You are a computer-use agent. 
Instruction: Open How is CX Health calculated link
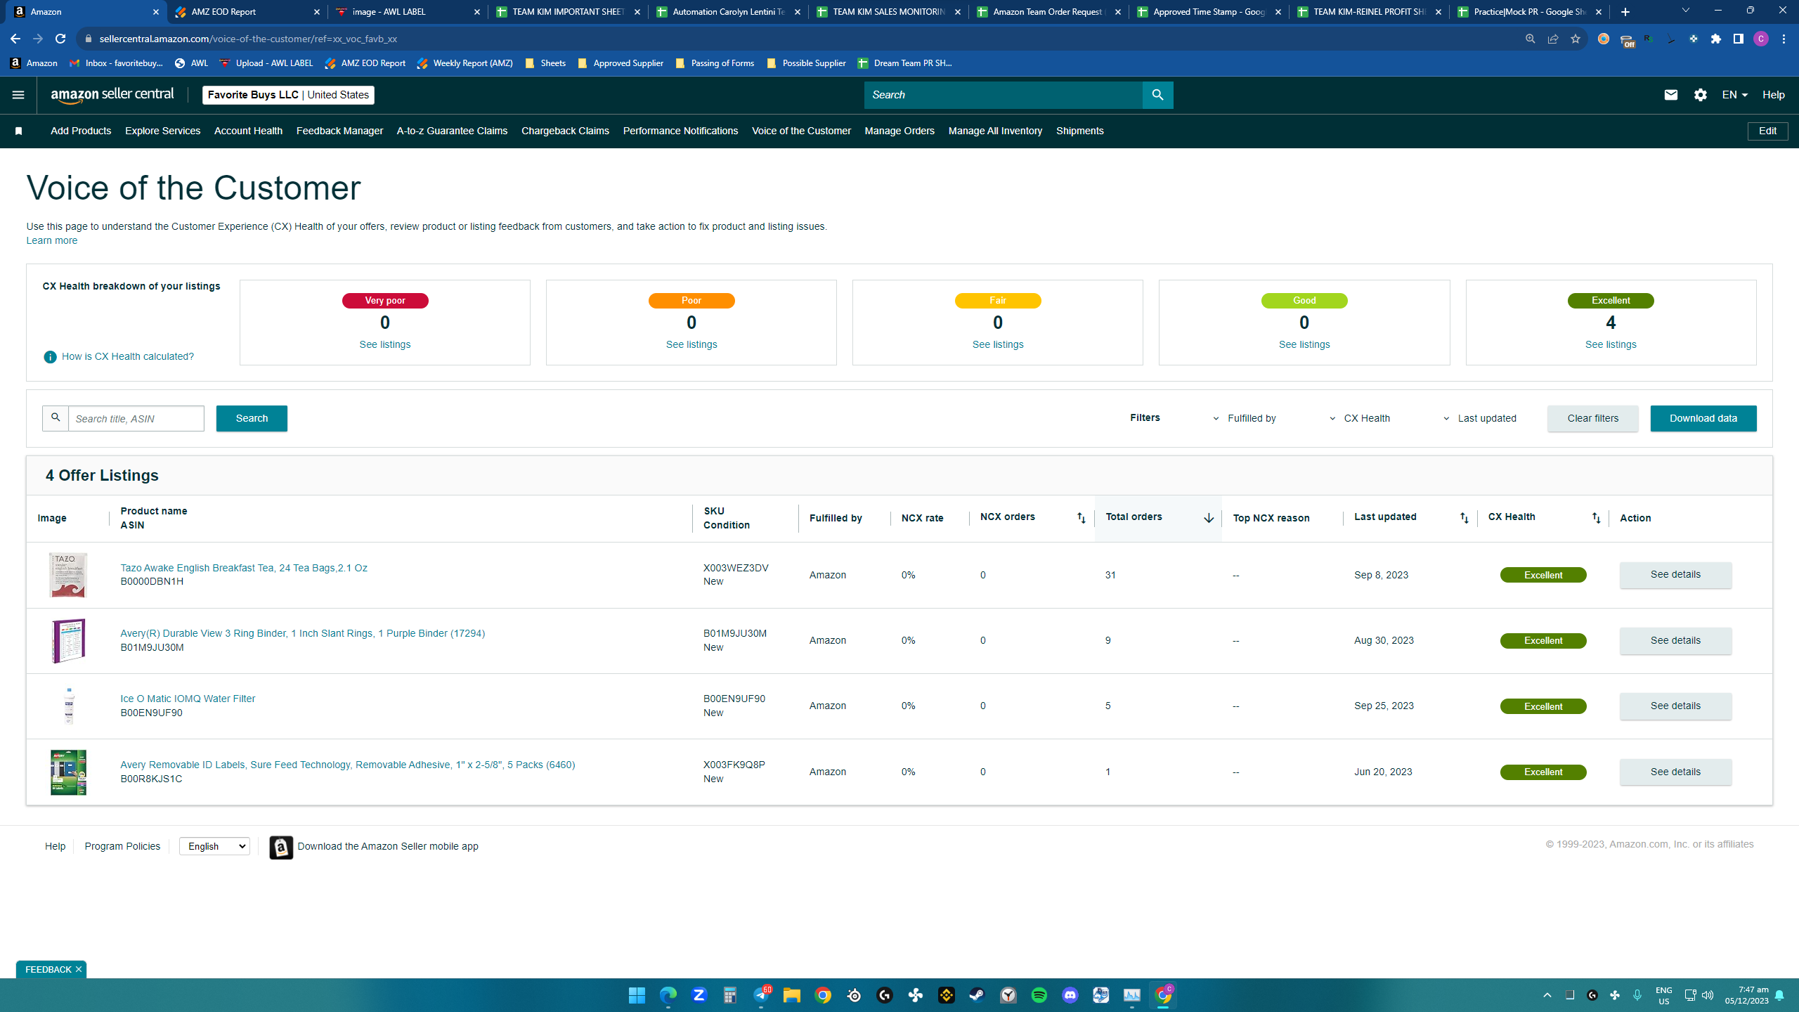pos(128,357)
